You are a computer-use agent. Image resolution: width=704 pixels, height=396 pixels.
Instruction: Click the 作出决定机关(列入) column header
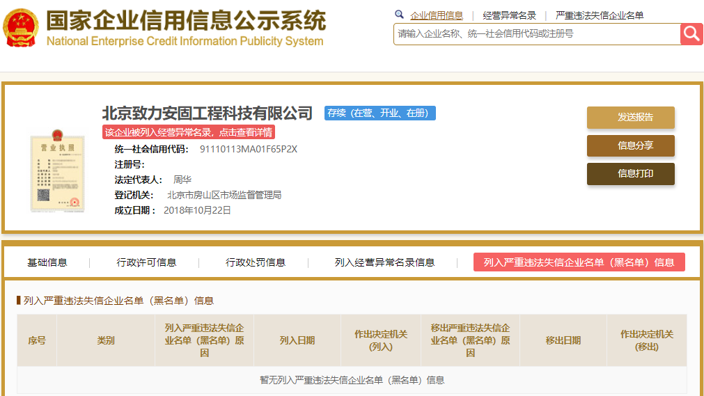coord(381,340)
